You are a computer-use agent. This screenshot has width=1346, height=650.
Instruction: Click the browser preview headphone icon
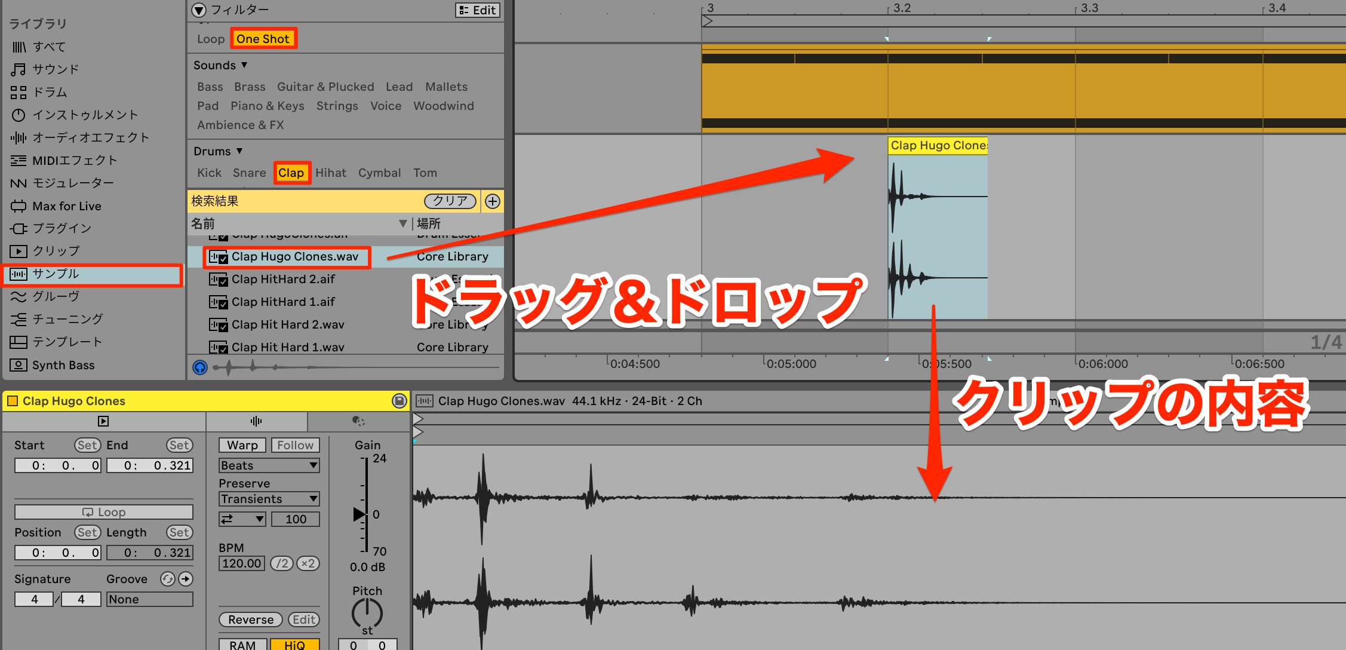pyautogui.click(x=200, y=367)
